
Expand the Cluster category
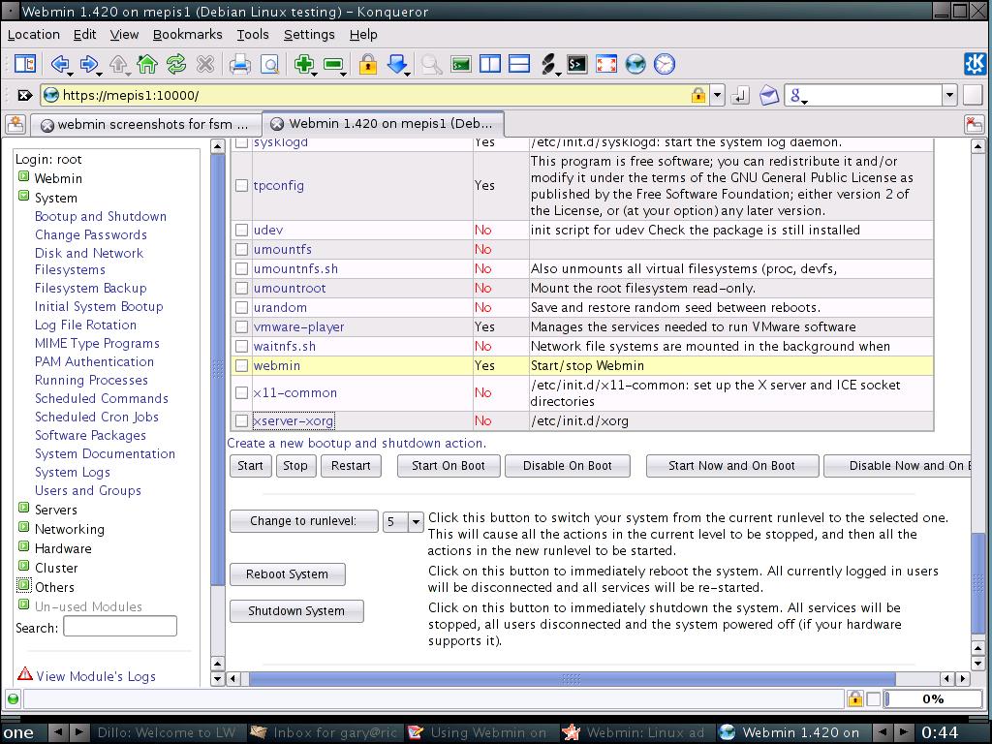pyautogui.click(x=23, y=566)
